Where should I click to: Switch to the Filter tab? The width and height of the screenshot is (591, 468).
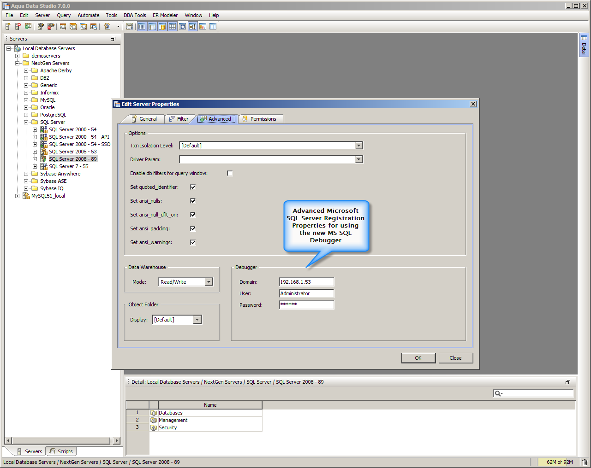(179, 119)
